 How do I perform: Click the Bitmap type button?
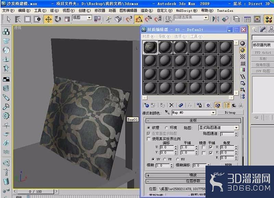click(x=230, y=112)
